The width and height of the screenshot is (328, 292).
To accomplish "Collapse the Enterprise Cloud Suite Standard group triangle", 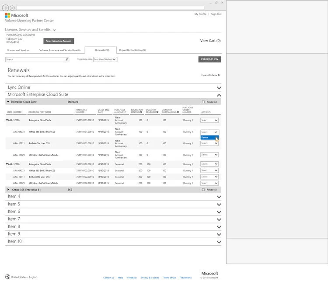I will point(8,101).
